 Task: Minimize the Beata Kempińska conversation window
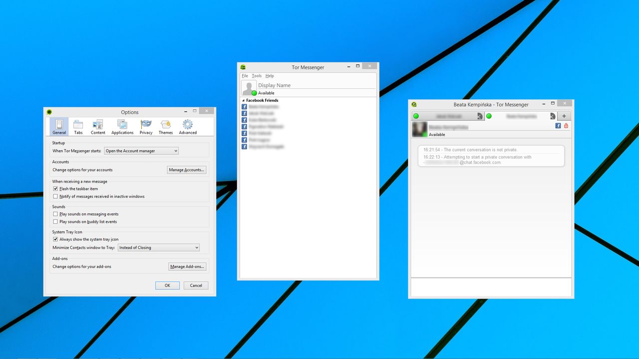[x=543, y=103]
